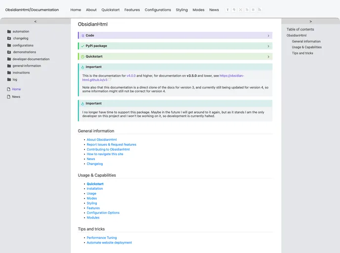340x253 pixels.
Task: Expand the PyPi package callout chevron
Action: 268,46
